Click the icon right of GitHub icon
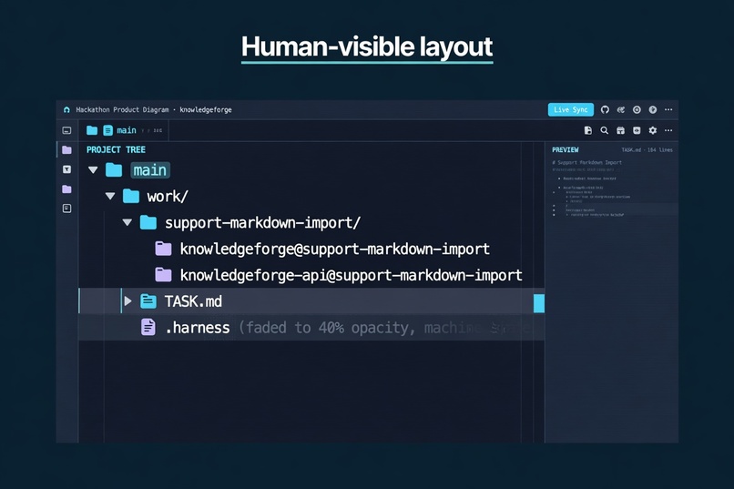The height and width of the screenshot is (489, 734). (x=621, y=109)
